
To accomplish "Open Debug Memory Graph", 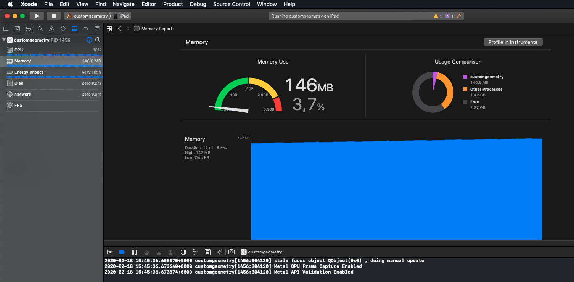I will pyautogui.click(x=195, y=252).
